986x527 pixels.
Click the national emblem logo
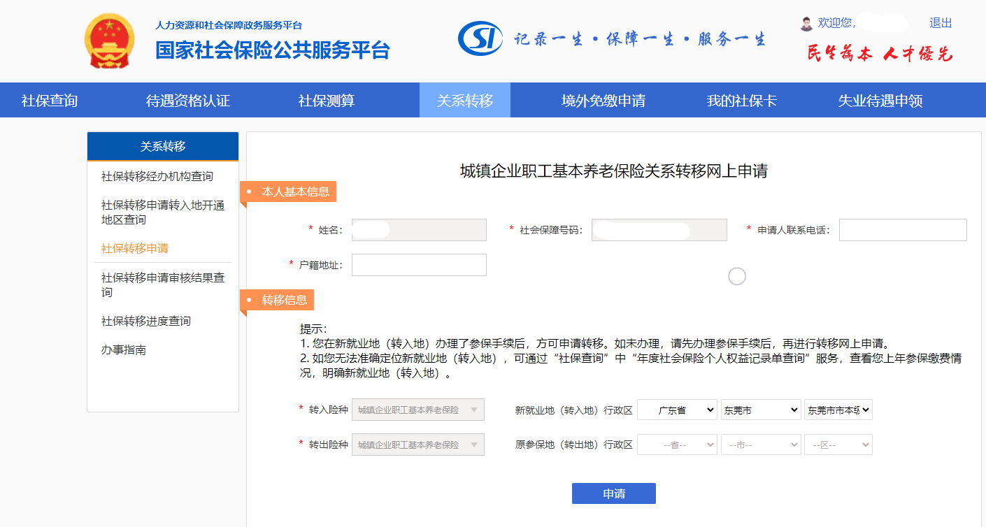tap(108, 41)
